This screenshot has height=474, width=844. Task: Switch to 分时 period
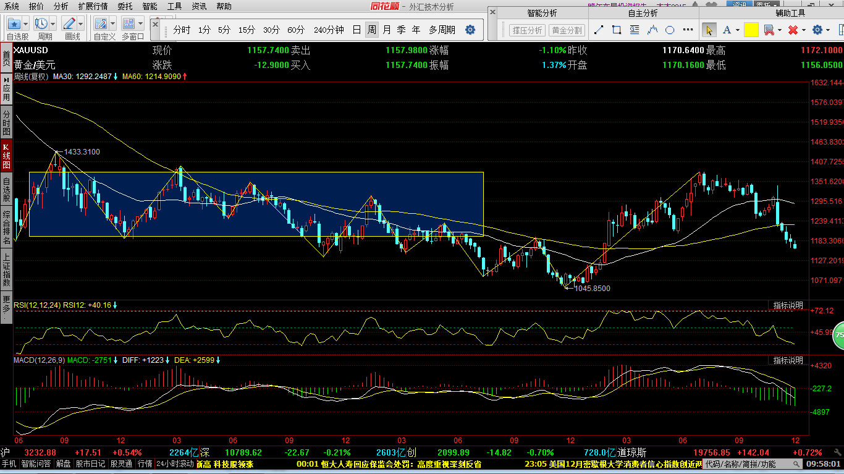click(182, 30)
